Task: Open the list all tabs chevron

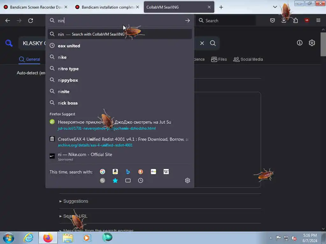Action: [275, 7]
